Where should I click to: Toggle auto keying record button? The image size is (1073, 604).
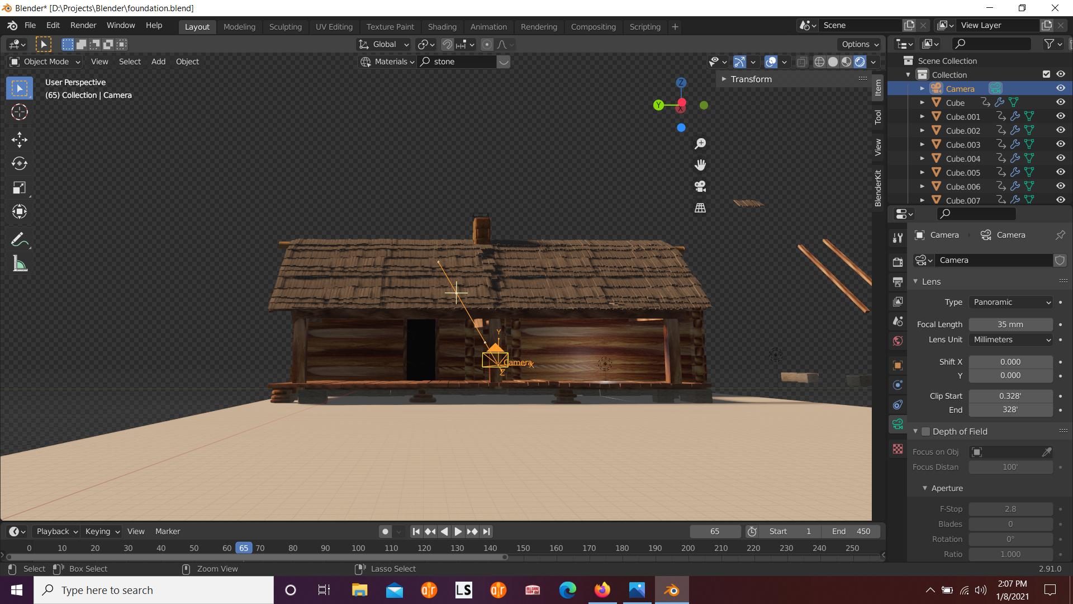tap(385, 531)
